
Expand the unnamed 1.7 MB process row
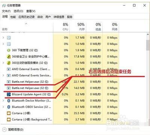point(3,37)
